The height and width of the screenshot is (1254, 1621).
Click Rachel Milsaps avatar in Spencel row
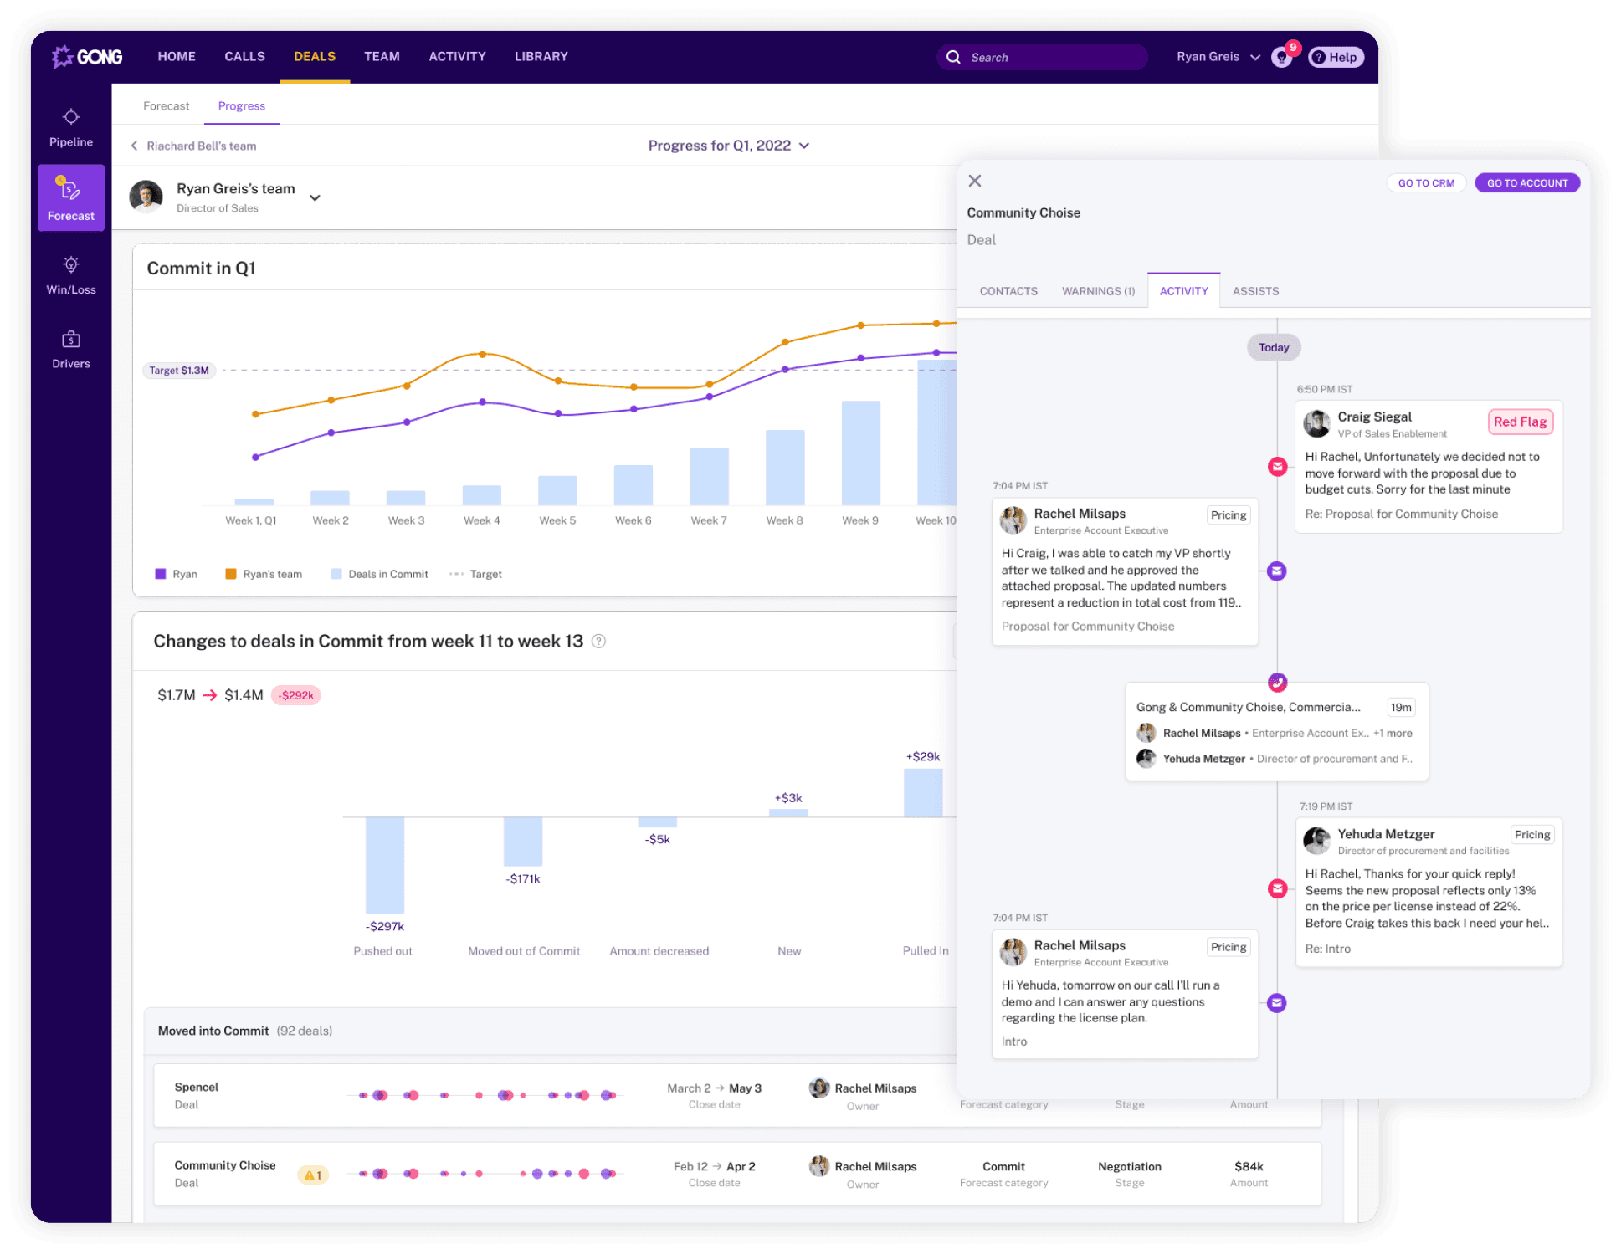pos(819,1088)
